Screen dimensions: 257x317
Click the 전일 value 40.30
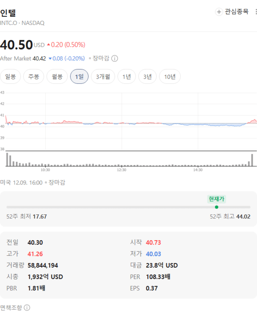click(x=35, y=242)
